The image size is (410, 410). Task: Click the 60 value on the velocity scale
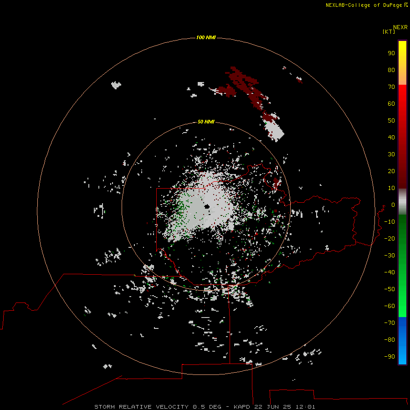click(x=391, y=103)
